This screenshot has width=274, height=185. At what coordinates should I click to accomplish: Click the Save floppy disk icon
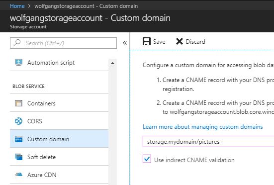[146, 42]
